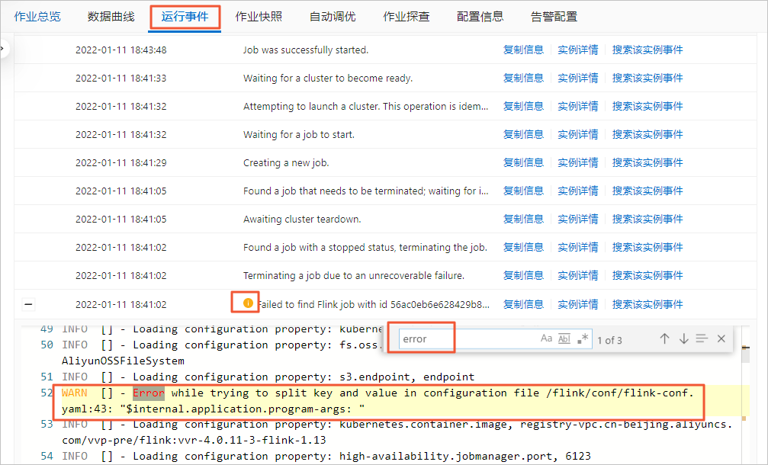Screen dimensions: 768x465
Task: Open 实例详情 for 'Terminating a job' event
Action: pos(578,276)
